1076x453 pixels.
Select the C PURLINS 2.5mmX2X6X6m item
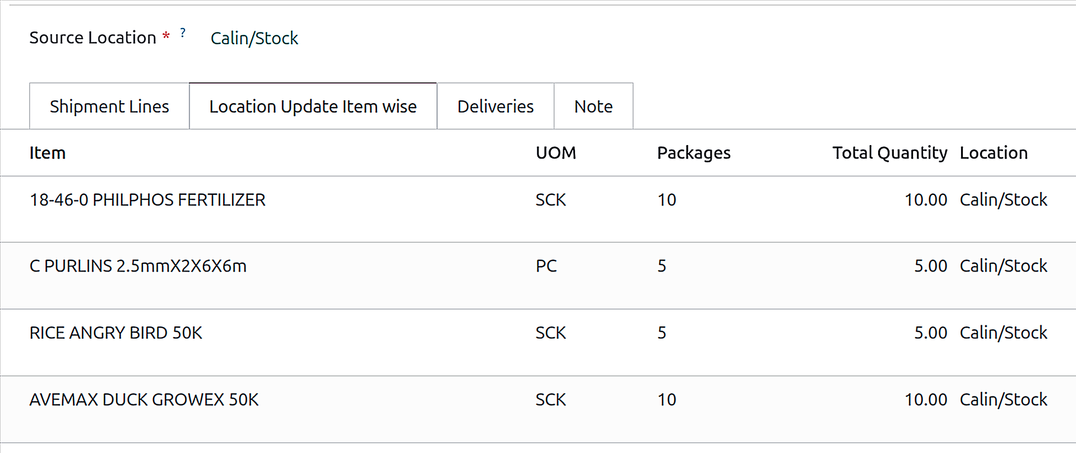coord(138,266)
